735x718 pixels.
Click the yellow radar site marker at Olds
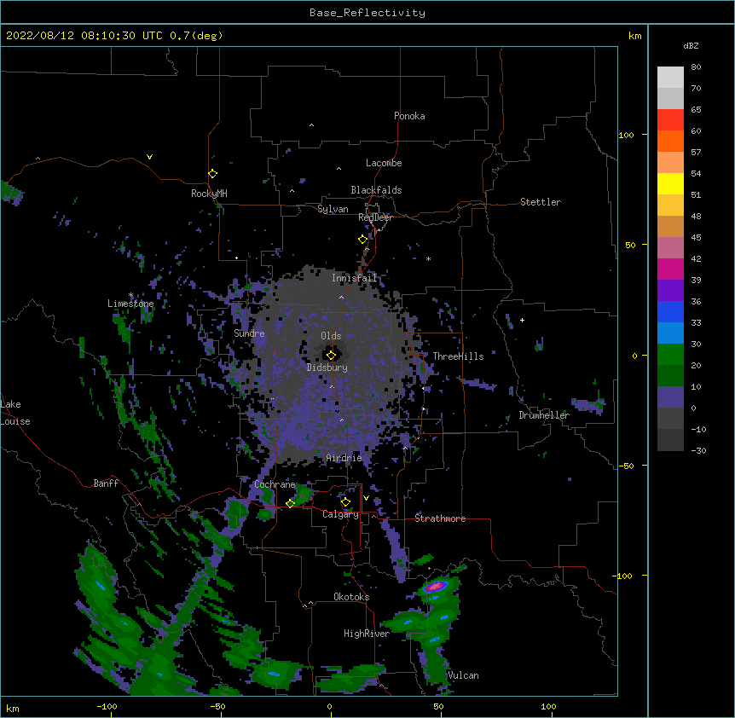331,355
